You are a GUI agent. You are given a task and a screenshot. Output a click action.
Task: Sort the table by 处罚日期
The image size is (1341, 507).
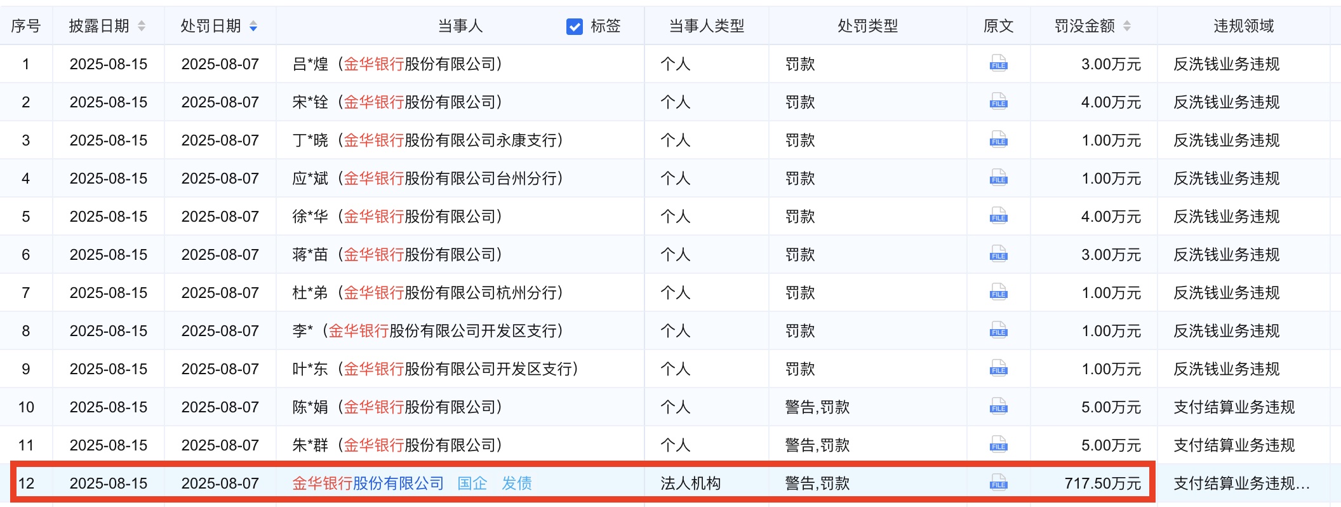(x=253, y=26)
